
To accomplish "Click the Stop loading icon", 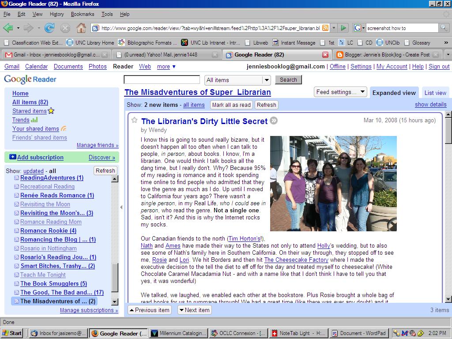I will coord(65,28).
